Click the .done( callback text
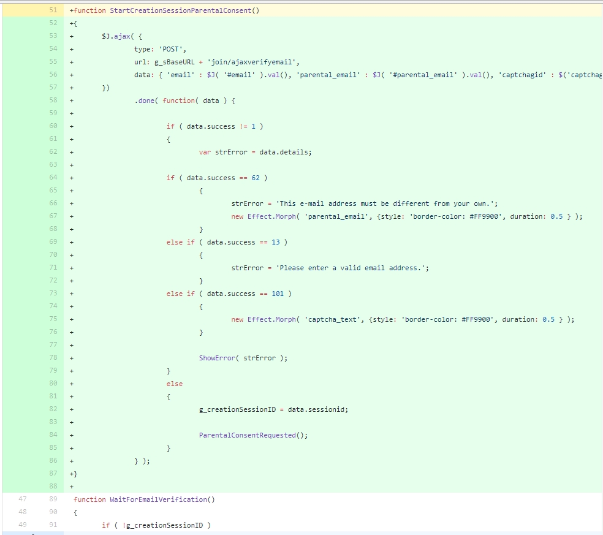Viewport: 603px width, 535px height. pos(146,101)
